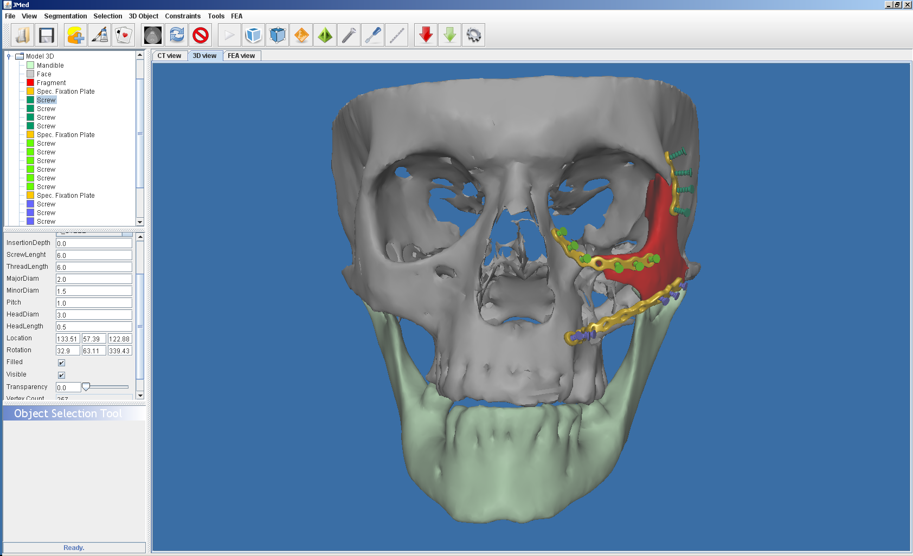Open the FEA menu
913x556 pixels.
[x=236, y=16]
